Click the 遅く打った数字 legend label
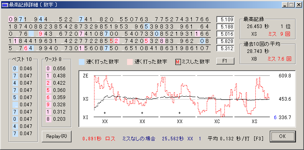Screen dimensions: 304x150 [151, 62]
